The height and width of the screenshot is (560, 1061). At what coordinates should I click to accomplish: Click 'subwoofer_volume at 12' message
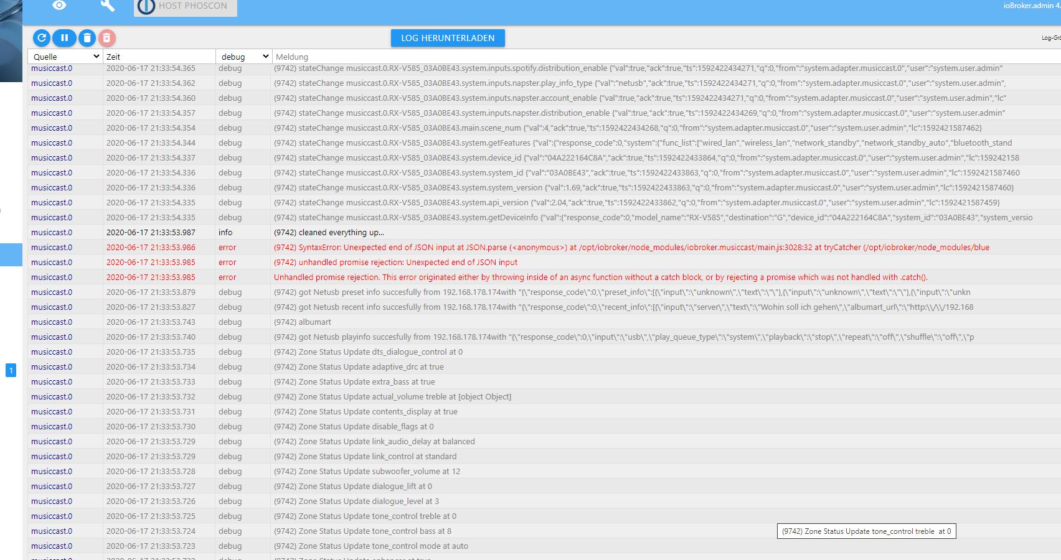367,472
